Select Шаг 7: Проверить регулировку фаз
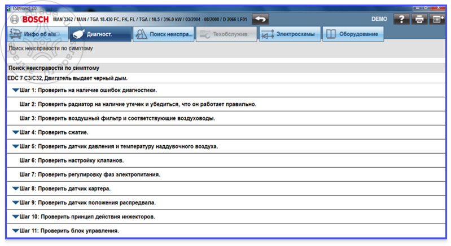This screenshot has height=246, width=451. (x=226, y=175)
